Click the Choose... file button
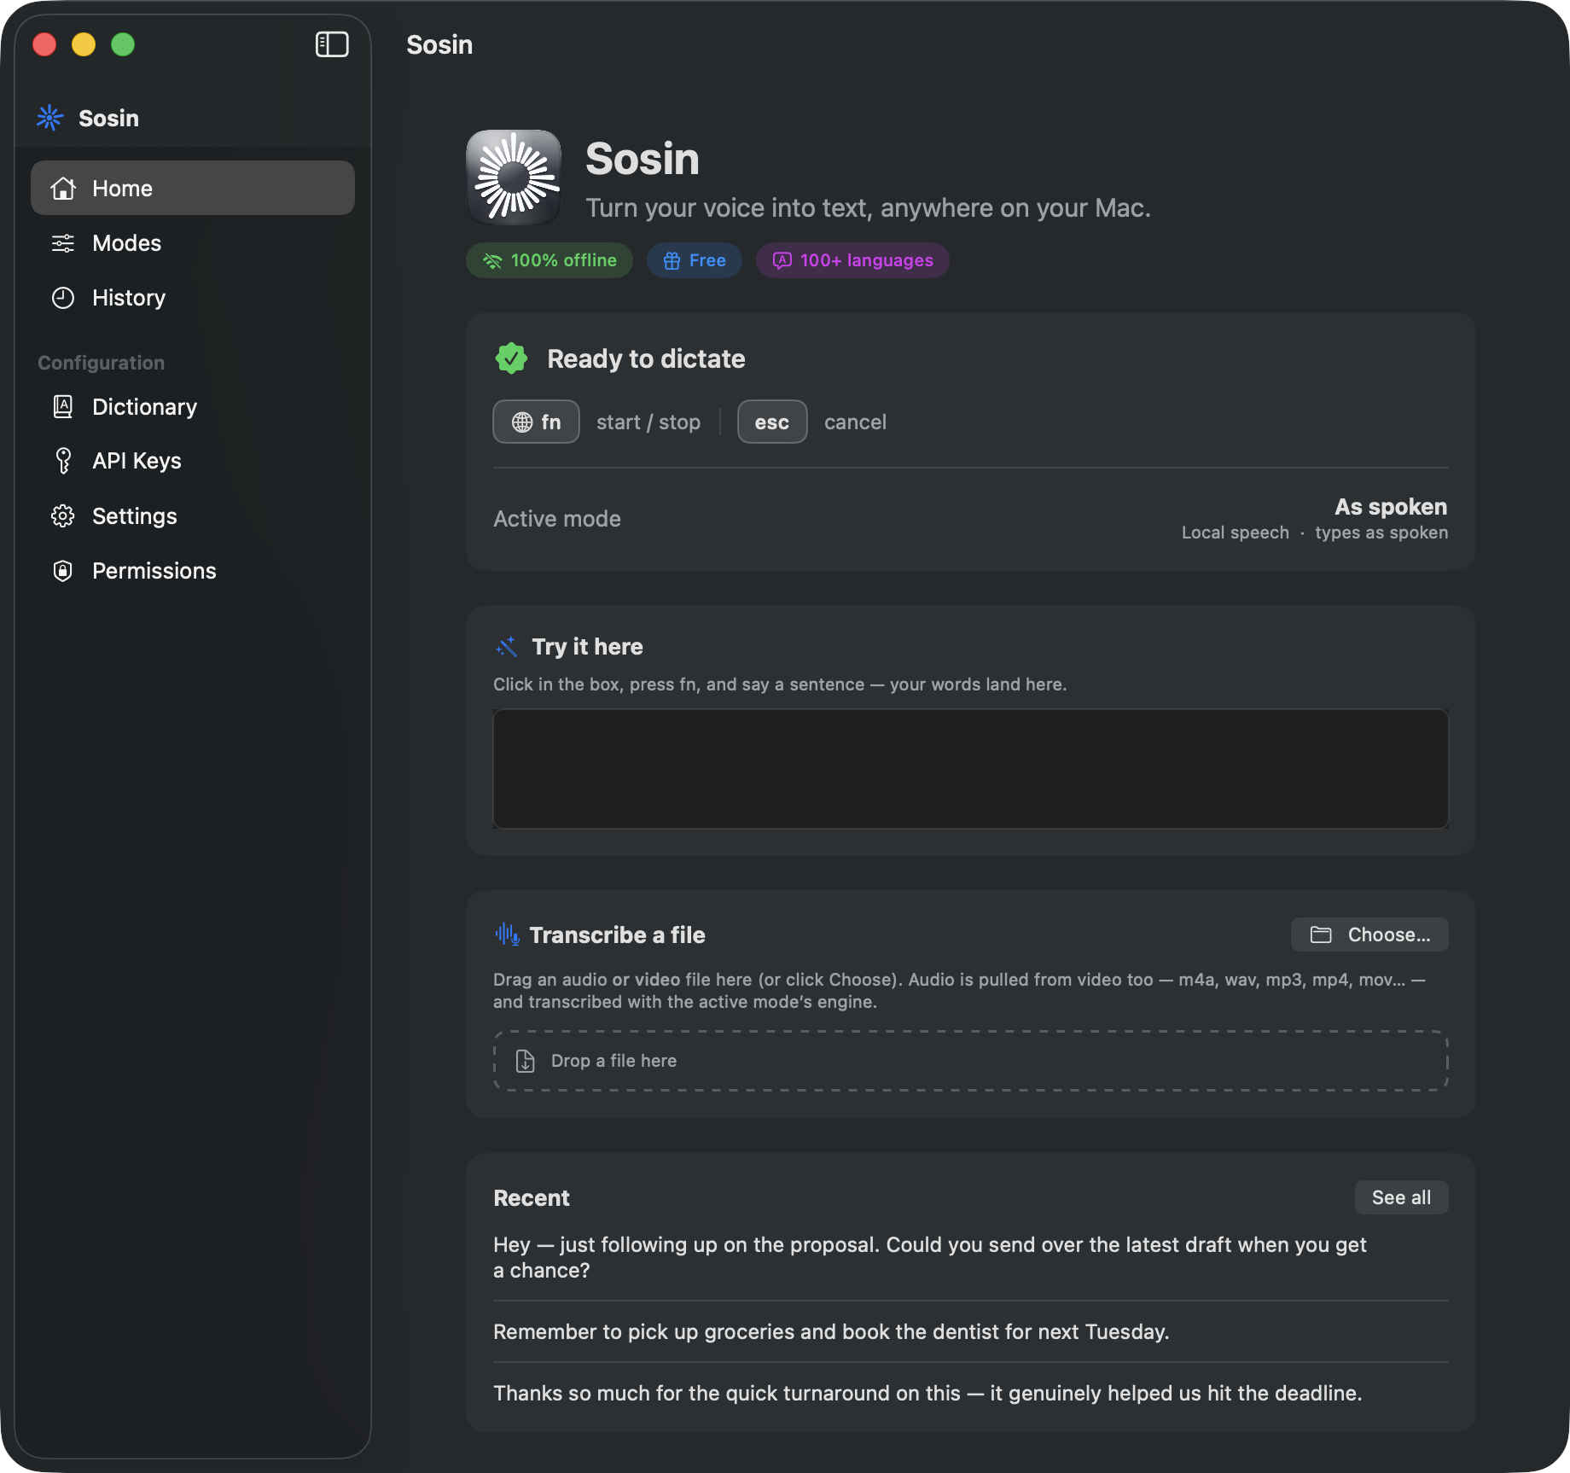Screen dimensions: 1570x1473 (x=1369, y=934)
